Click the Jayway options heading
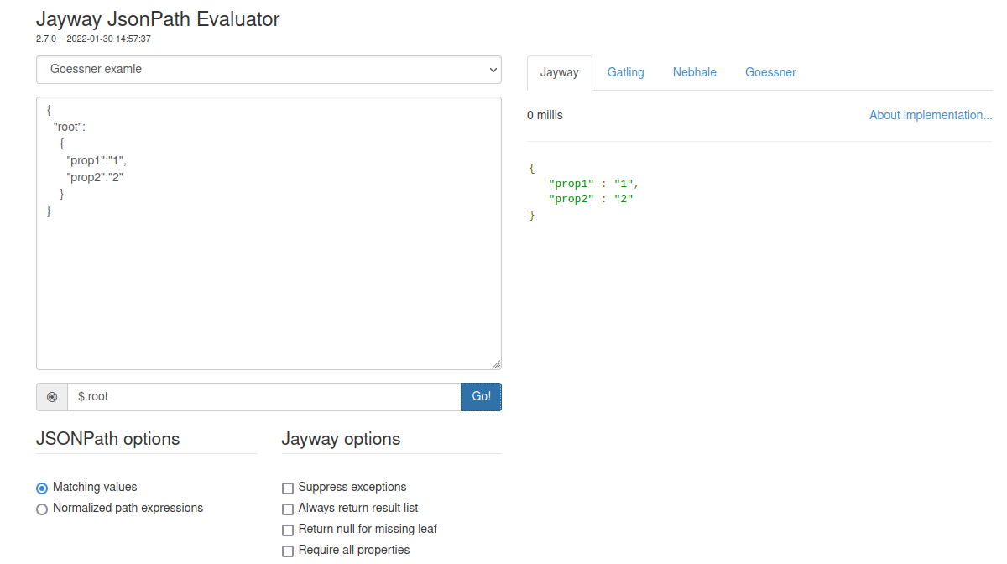Screen dimensions: 1007x564 coord(341,439)
